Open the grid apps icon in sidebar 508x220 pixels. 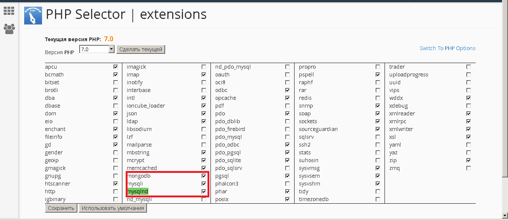(x=9, y=11)
